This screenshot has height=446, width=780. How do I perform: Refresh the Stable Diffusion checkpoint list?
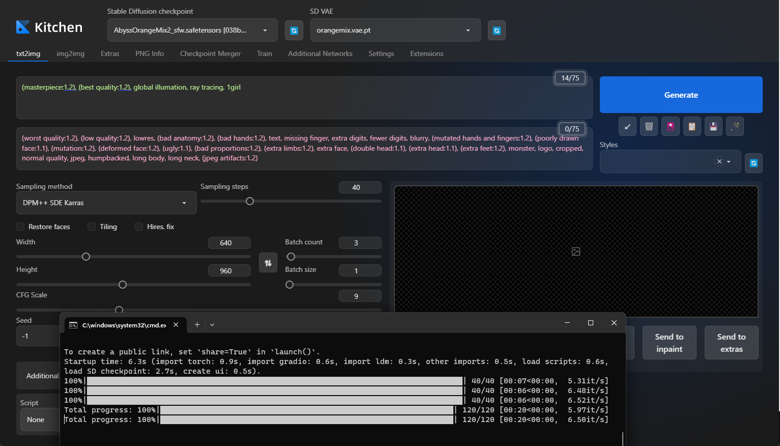point(294,31)
